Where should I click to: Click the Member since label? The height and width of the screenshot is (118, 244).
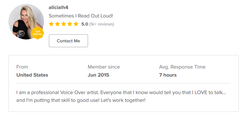[104, 67]
